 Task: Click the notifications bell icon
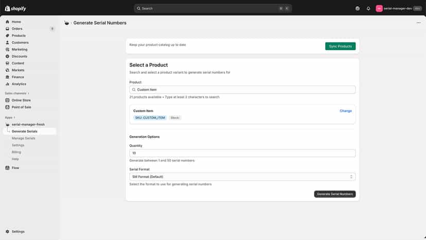(368, 8)
